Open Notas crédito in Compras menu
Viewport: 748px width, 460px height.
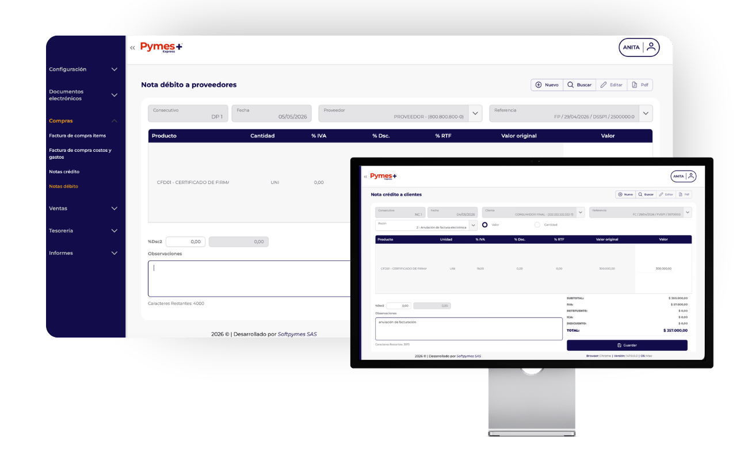pyautogui.click(x=64, y=171)
